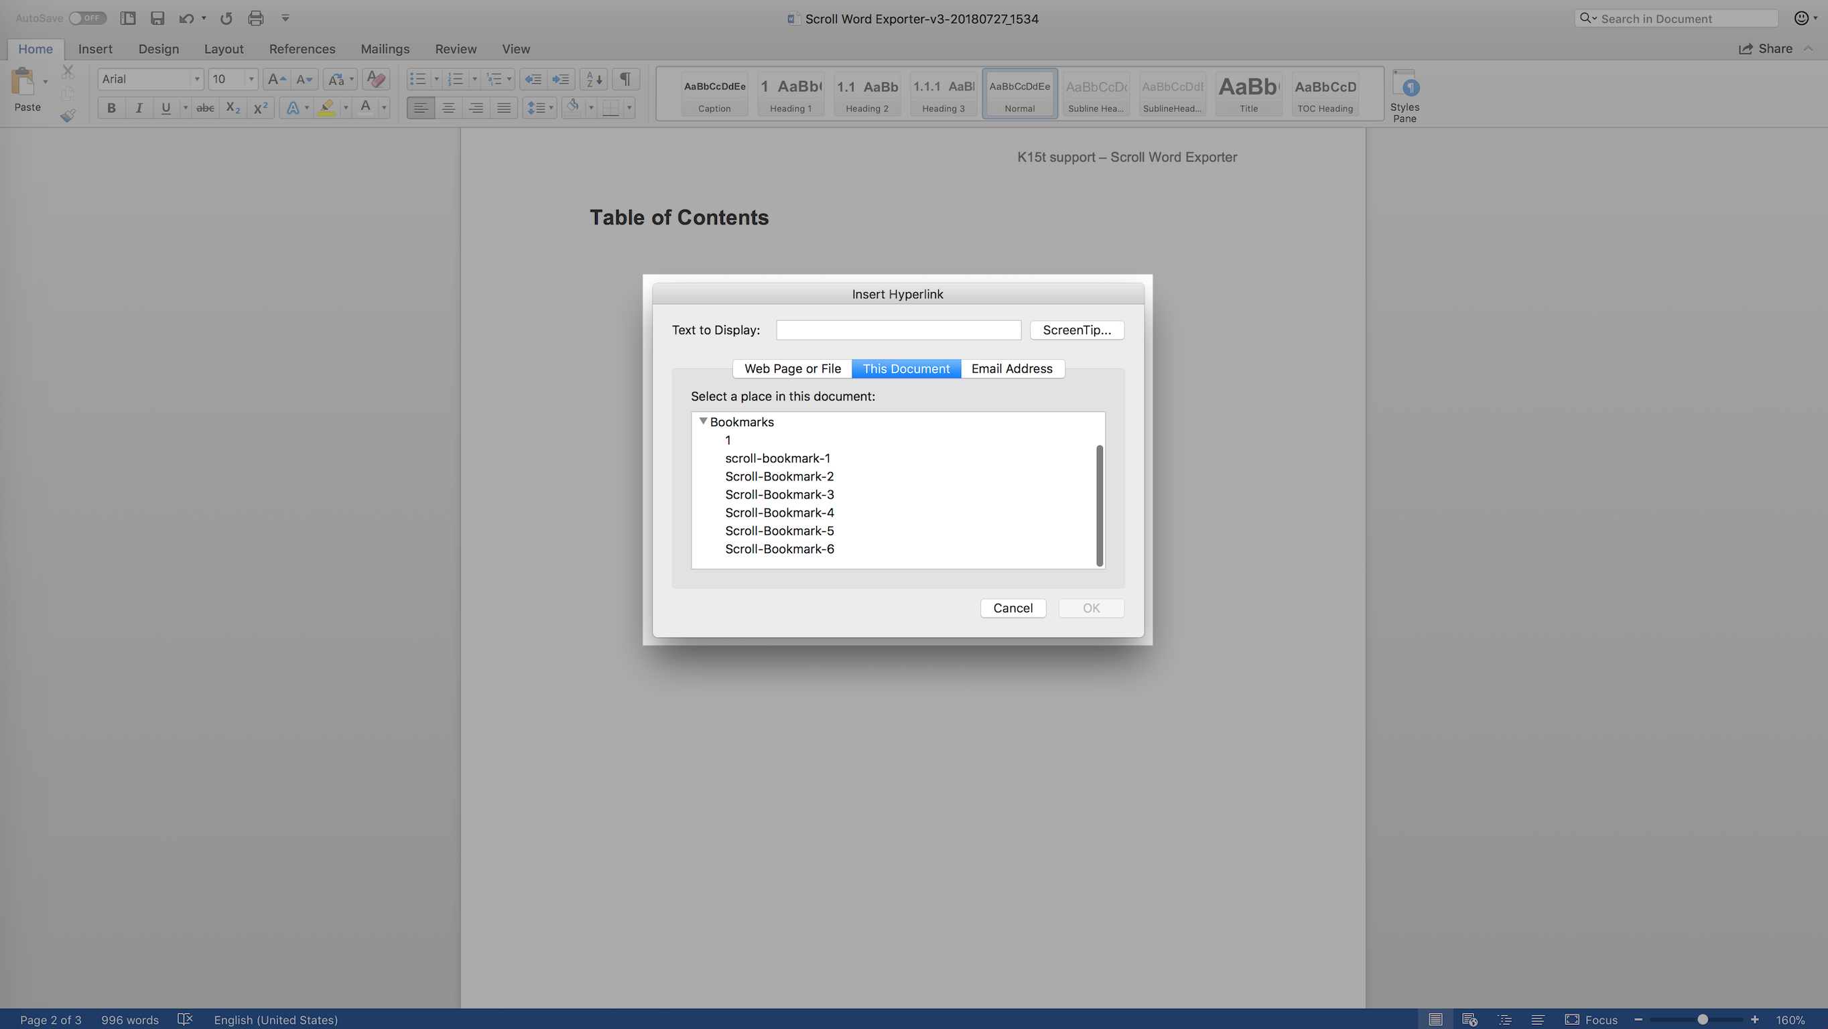Click the Clear Formatting icon
Viewport: 1828px width, 1029px height.
pos(376,79)
